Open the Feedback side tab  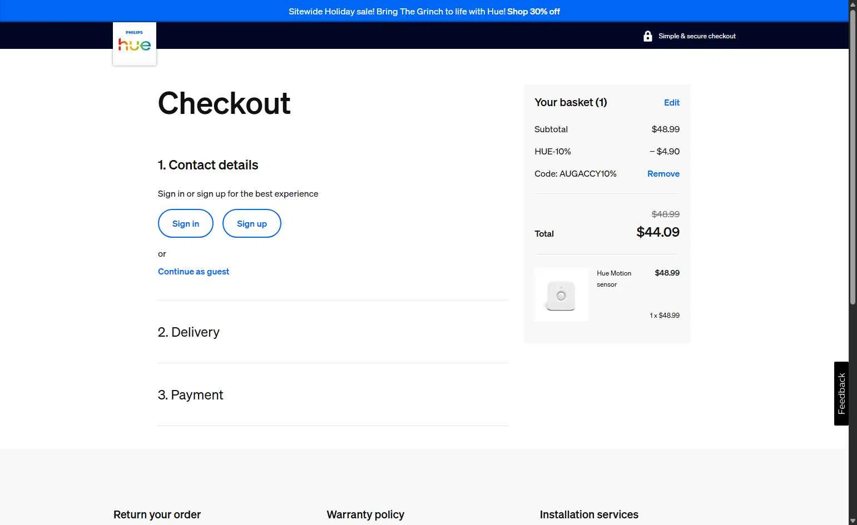tap(841, 393)
